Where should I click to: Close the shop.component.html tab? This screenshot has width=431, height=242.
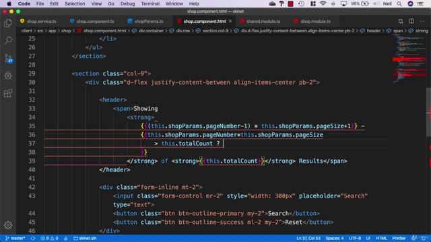[x=230, y=21]
